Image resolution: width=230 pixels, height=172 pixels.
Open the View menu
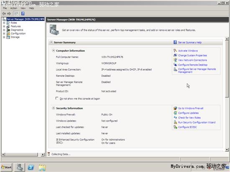(x=23, y=8)
